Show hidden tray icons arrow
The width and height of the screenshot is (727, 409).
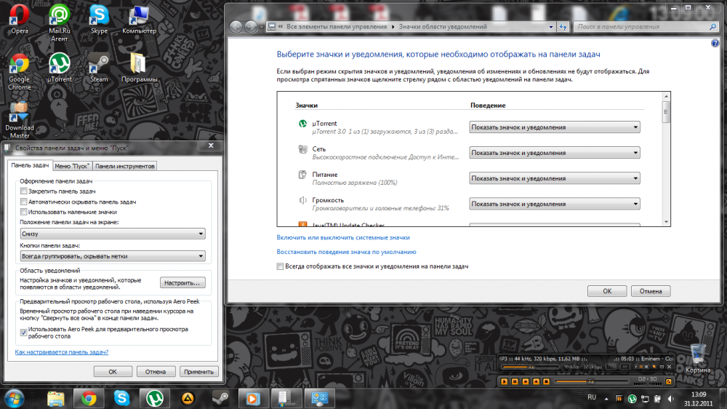606,399
